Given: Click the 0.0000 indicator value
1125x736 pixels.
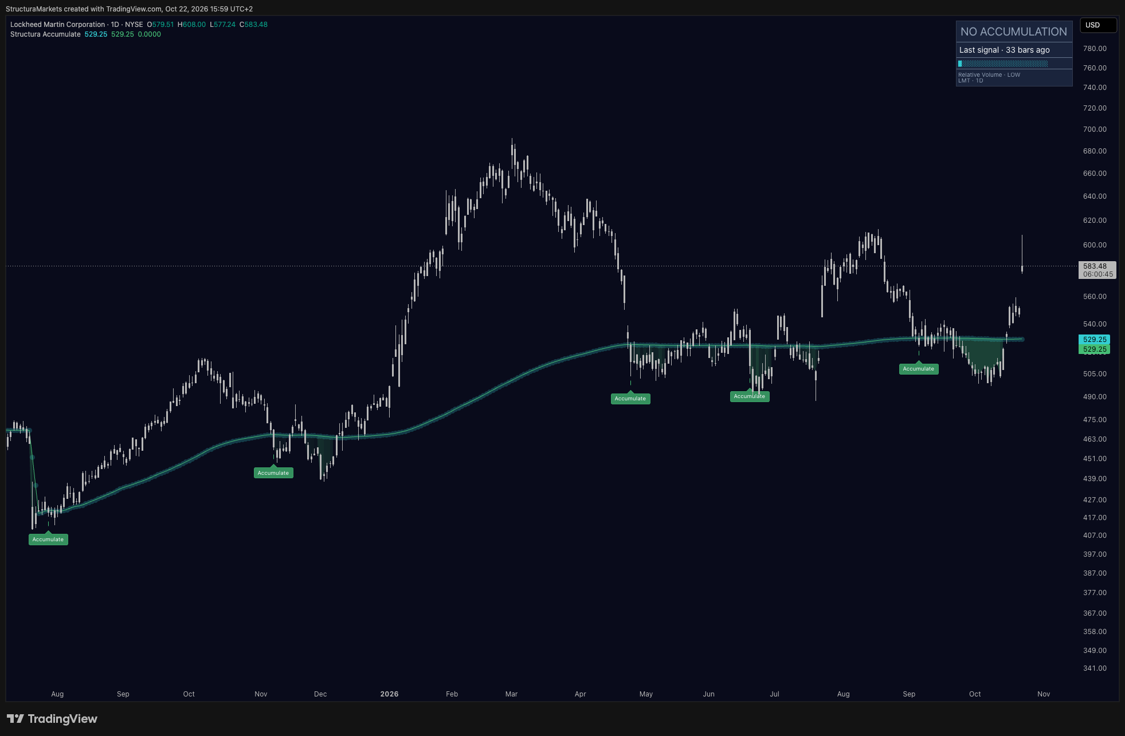Looking at the screenshot, I should pos(150,34).
